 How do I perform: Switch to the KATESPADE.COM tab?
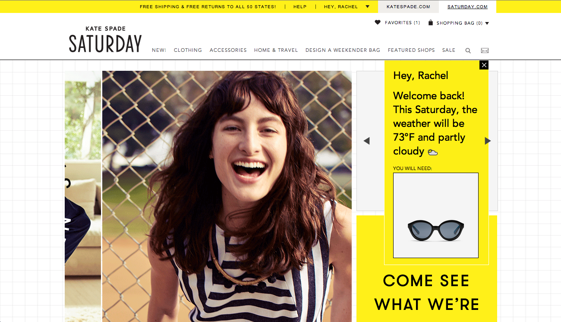(408, 6)
